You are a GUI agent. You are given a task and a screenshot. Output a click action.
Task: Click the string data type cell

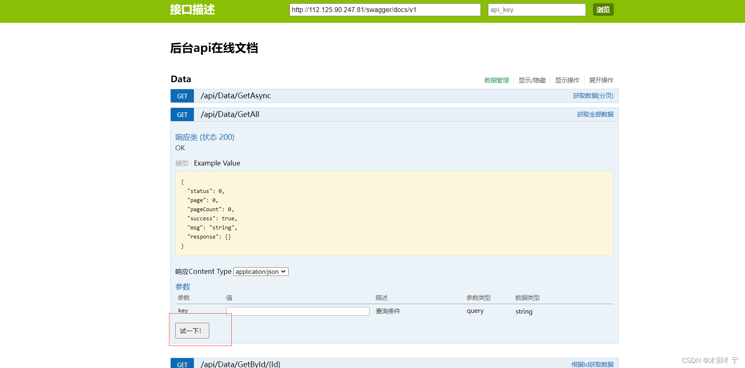(x=524, y=312)
